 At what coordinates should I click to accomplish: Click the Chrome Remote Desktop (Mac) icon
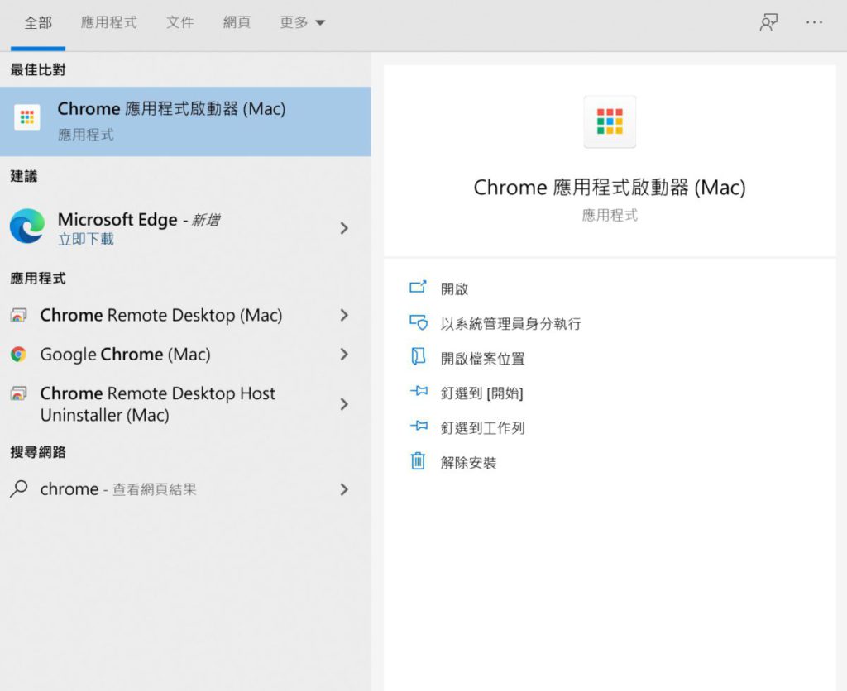[x=18, y=315]
